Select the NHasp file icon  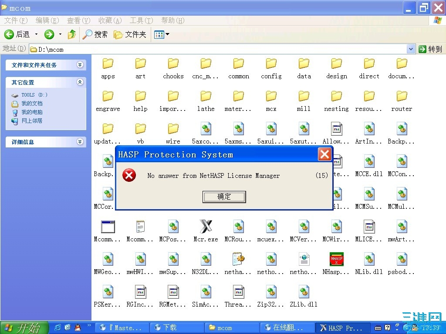(337, 259)
